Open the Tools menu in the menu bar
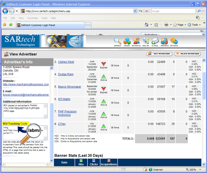This screenshot has height=173, width=207. 44,18
